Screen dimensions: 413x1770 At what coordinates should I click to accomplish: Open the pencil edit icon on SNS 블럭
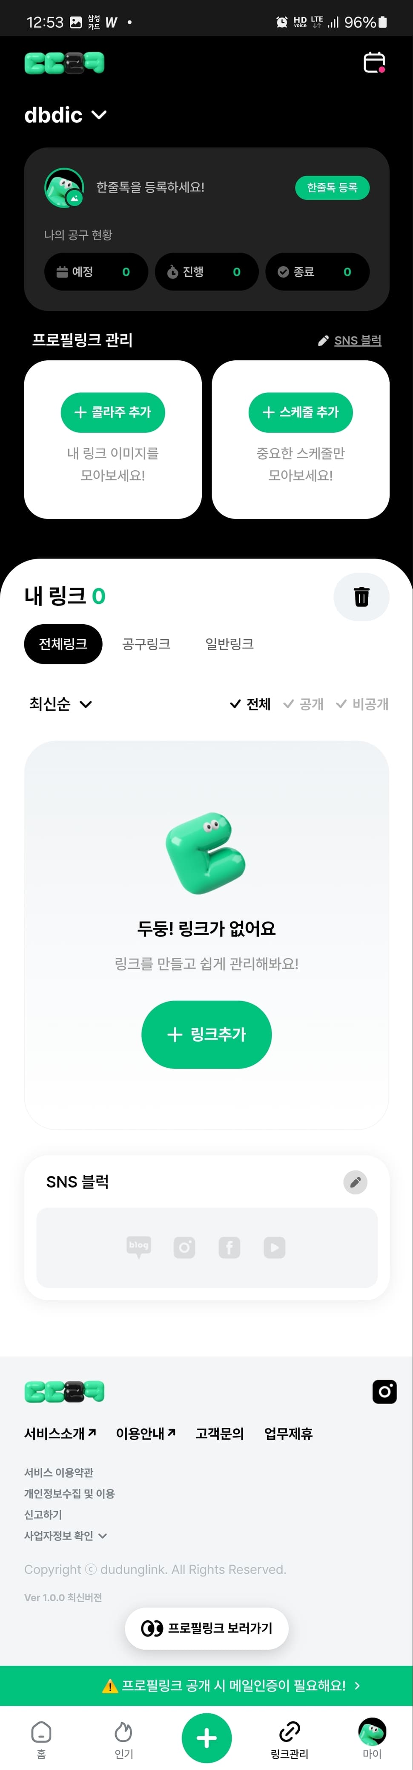pyautogui.click(x=355, y=1182)
